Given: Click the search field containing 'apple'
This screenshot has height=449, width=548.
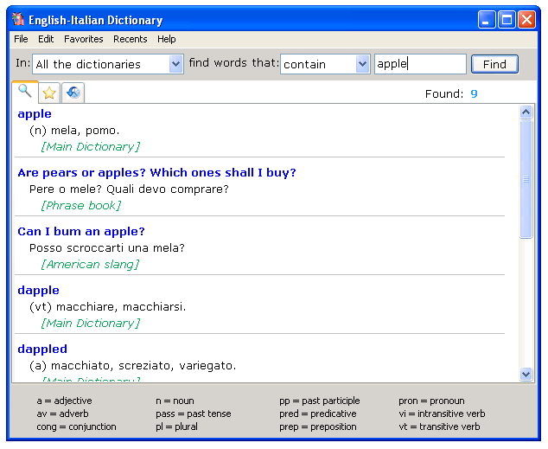Looking at the screenshot, I should coord(420,64).
